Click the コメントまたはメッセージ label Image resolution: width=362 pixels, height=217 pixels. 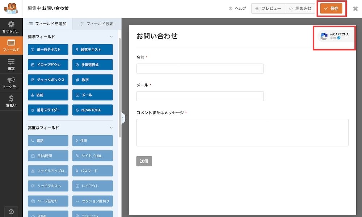pos(160,112)
